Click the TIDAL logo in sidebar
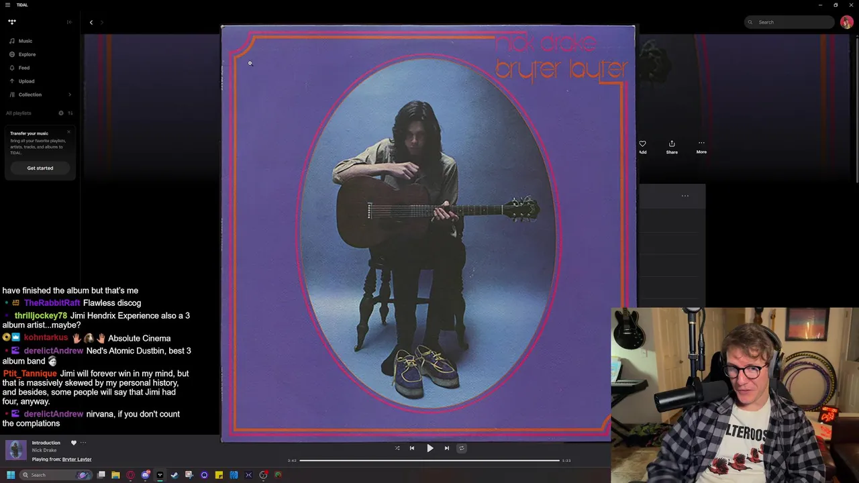 click(x=11, y=22)
